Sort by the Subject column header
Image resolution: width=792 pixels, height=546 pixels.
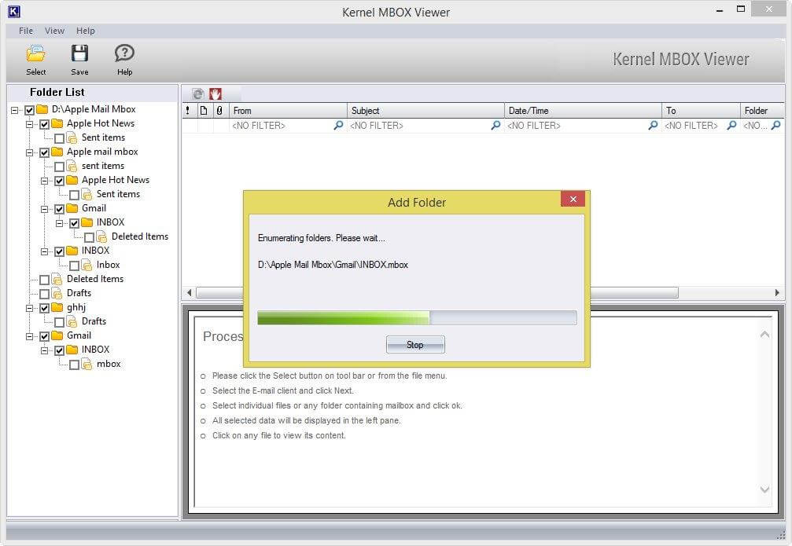[x=425, y=110]
